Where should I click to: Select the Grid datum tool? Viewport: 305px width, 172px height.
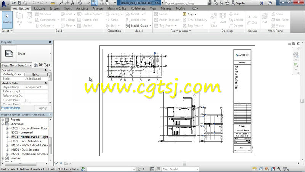(x=252, y=23)
